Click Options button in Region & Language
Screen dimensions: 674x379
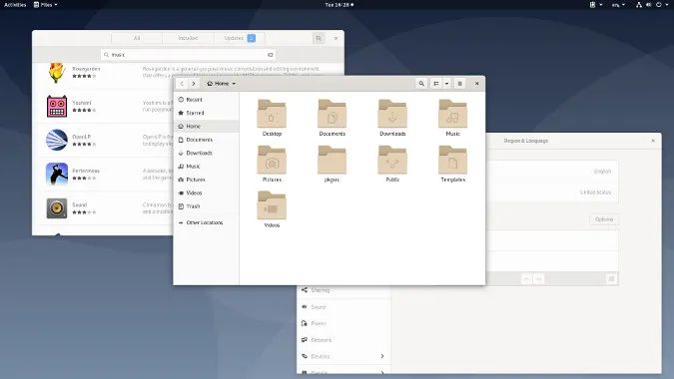604,219
